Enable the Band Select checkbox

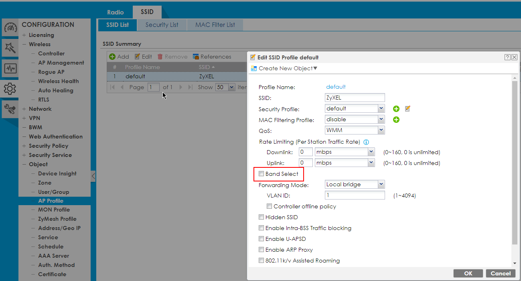262,174
